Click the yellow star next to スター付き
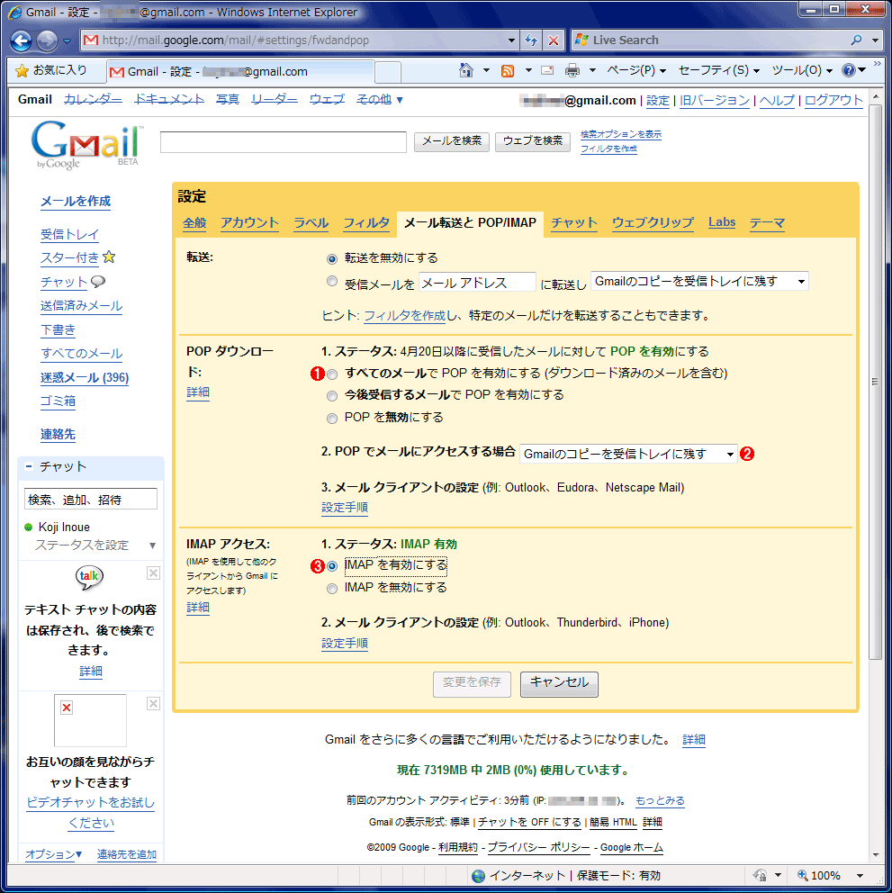Screen dimensions: 892x893 pyautogui.click(x=109, y=257)
